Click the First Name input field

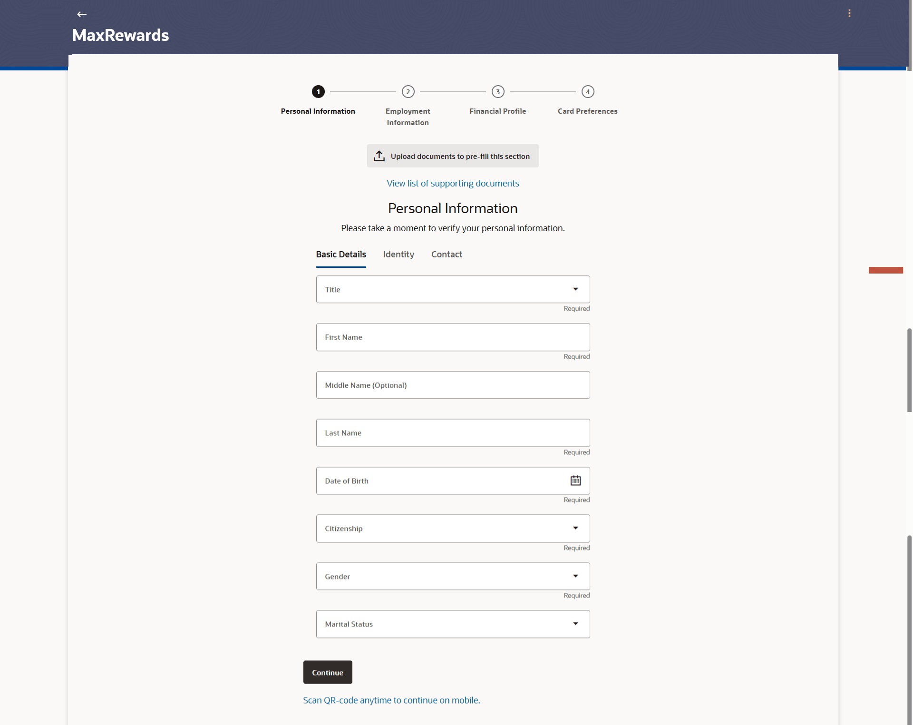(x=453, y=337)
